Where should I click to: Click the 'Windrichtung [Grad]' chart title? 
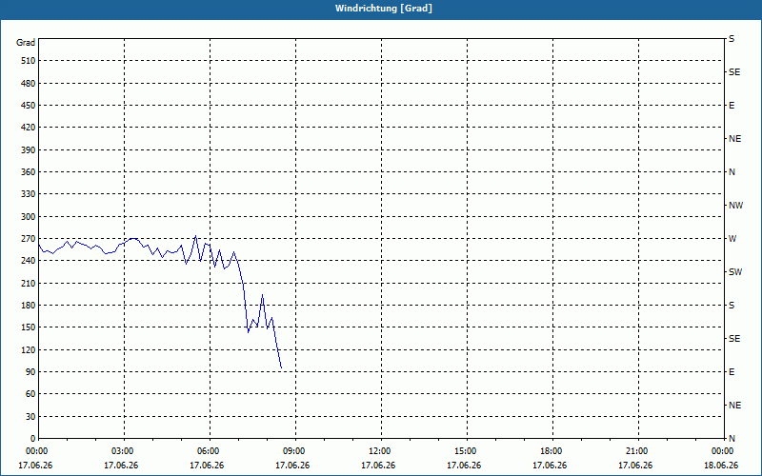[x=384, y=9]
